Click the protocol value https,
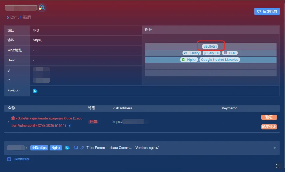 tap(37, 40)
